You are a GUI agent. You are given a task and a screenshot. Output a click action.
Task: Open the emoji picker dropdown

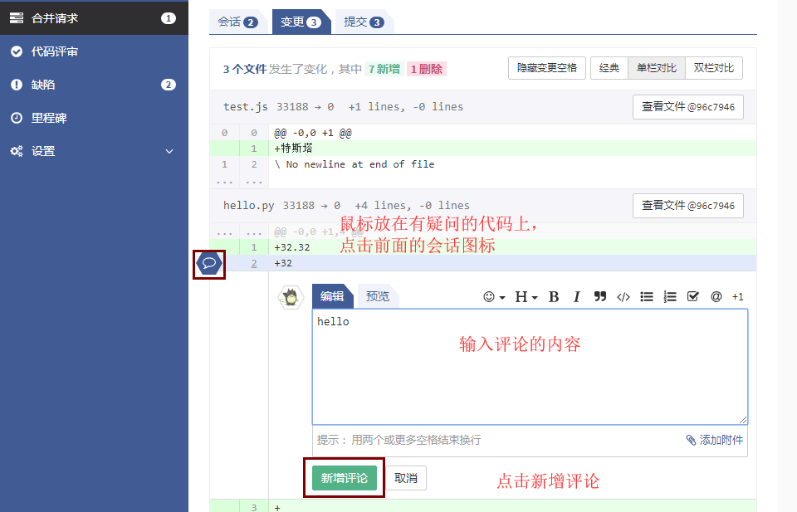[494, 297]
